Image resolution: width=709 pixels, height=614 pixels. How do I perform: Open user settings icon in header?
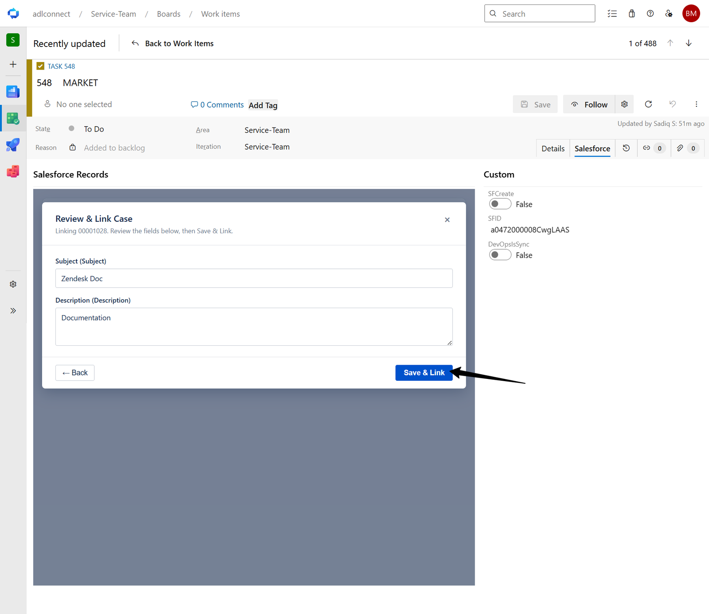click(669, 14)
